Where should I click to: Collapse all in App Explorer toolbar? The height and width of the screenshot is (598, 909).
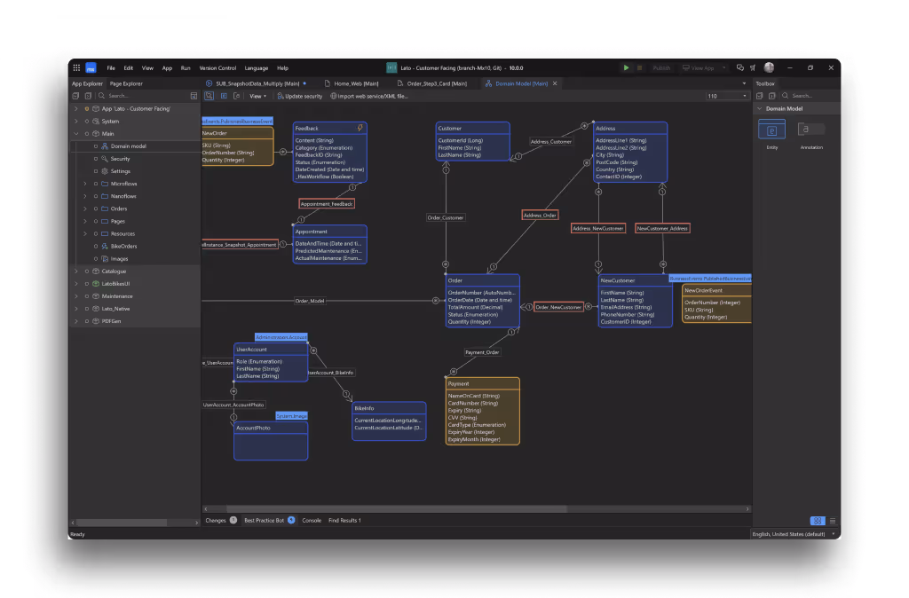pos(76,96)
